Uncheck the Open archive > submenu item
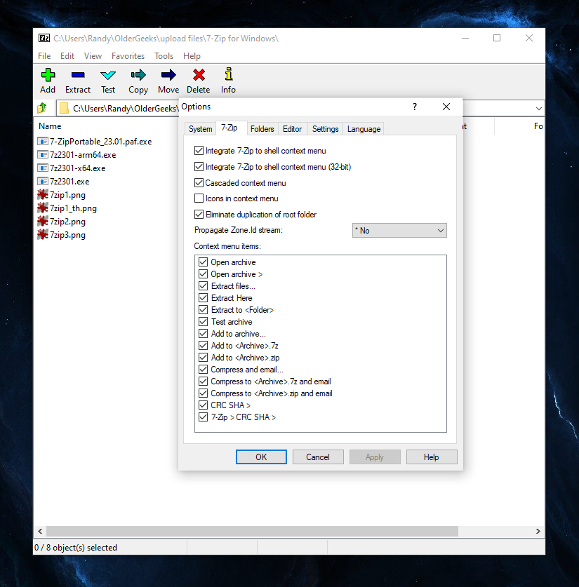Screen dimensions: 579x587 (x=203, y=274)
